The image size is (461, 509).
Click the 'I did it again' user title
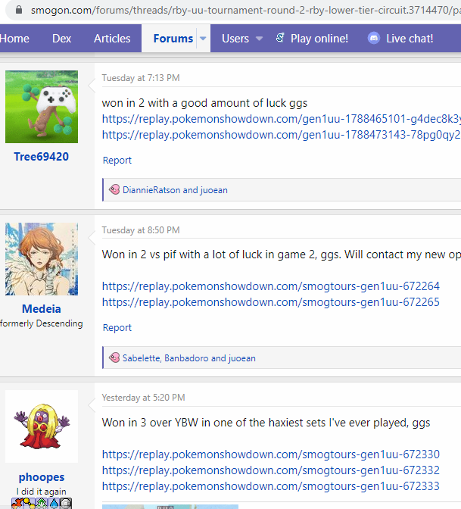(42, 491)
